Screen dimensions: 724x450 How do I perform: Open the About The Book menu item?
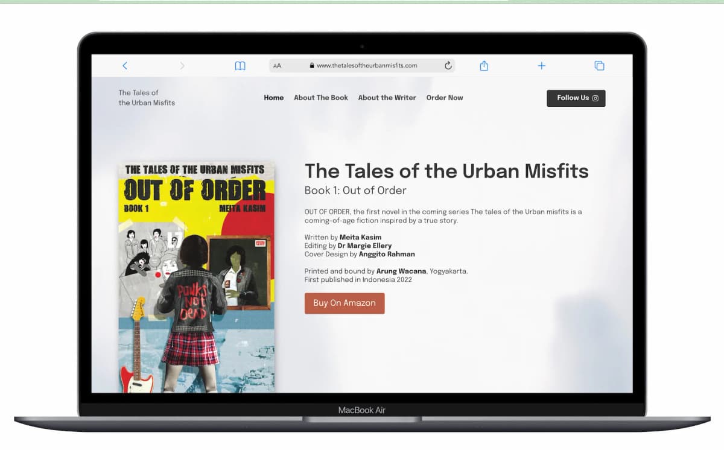pos(321,98)
